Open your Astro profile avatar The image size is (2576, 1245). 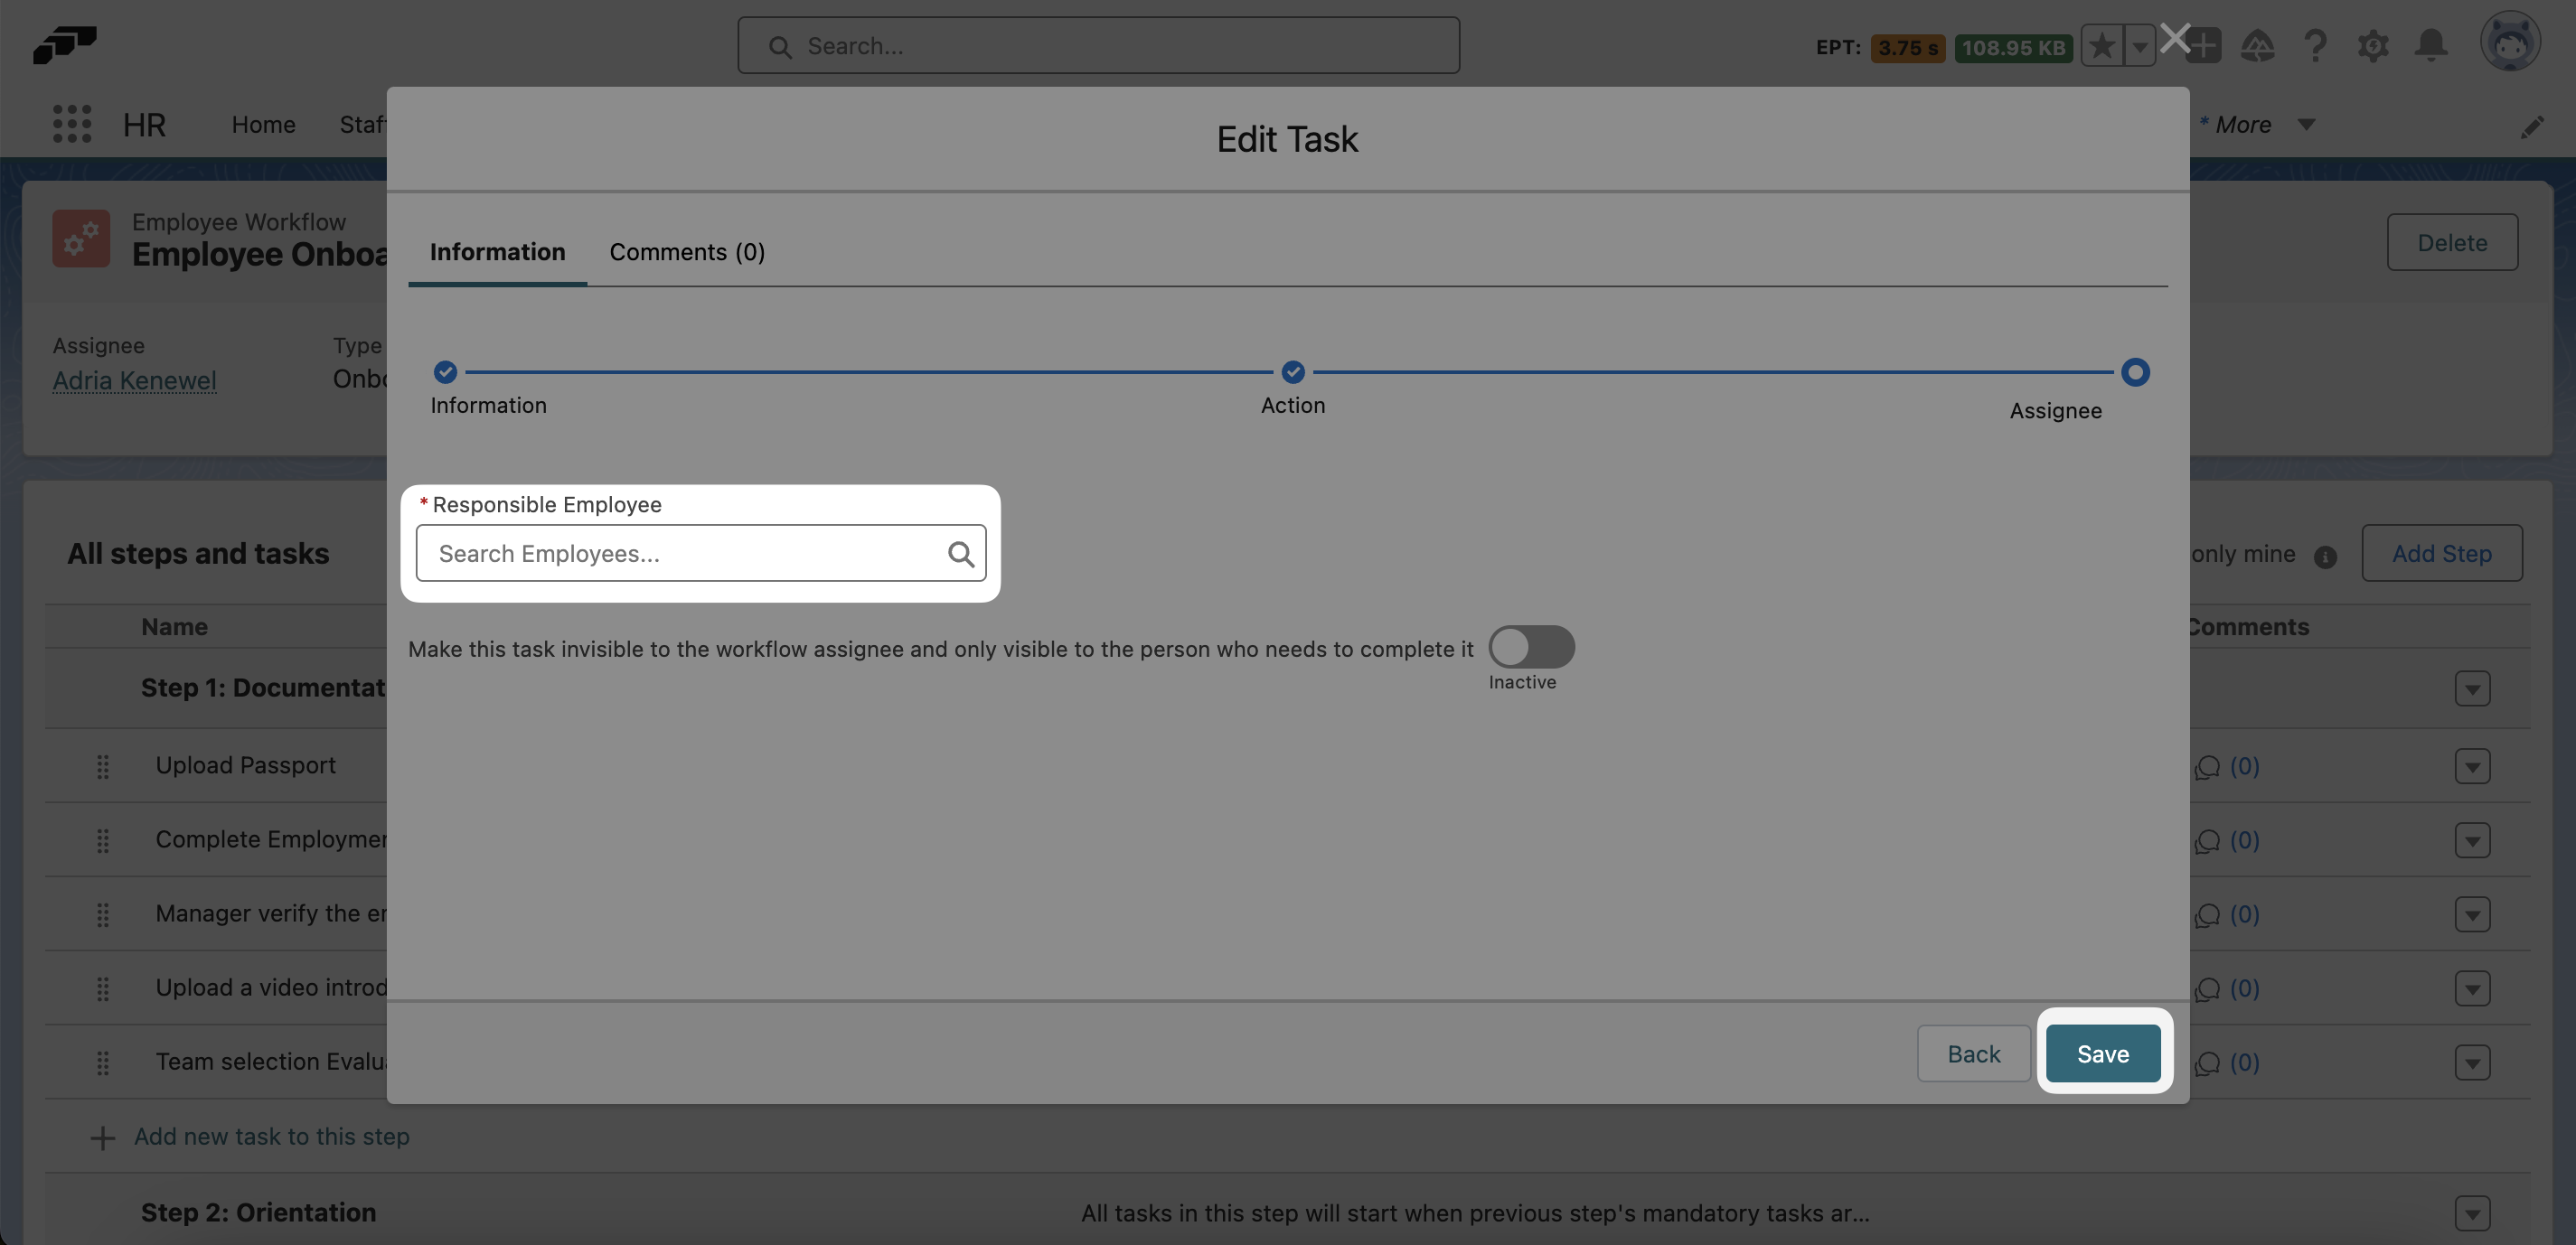tap(2513, 42)
